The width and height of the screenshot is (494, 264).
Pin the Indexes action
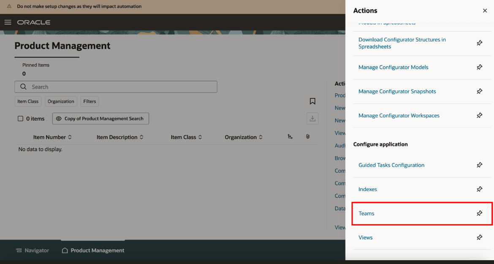tap(480, 189)
